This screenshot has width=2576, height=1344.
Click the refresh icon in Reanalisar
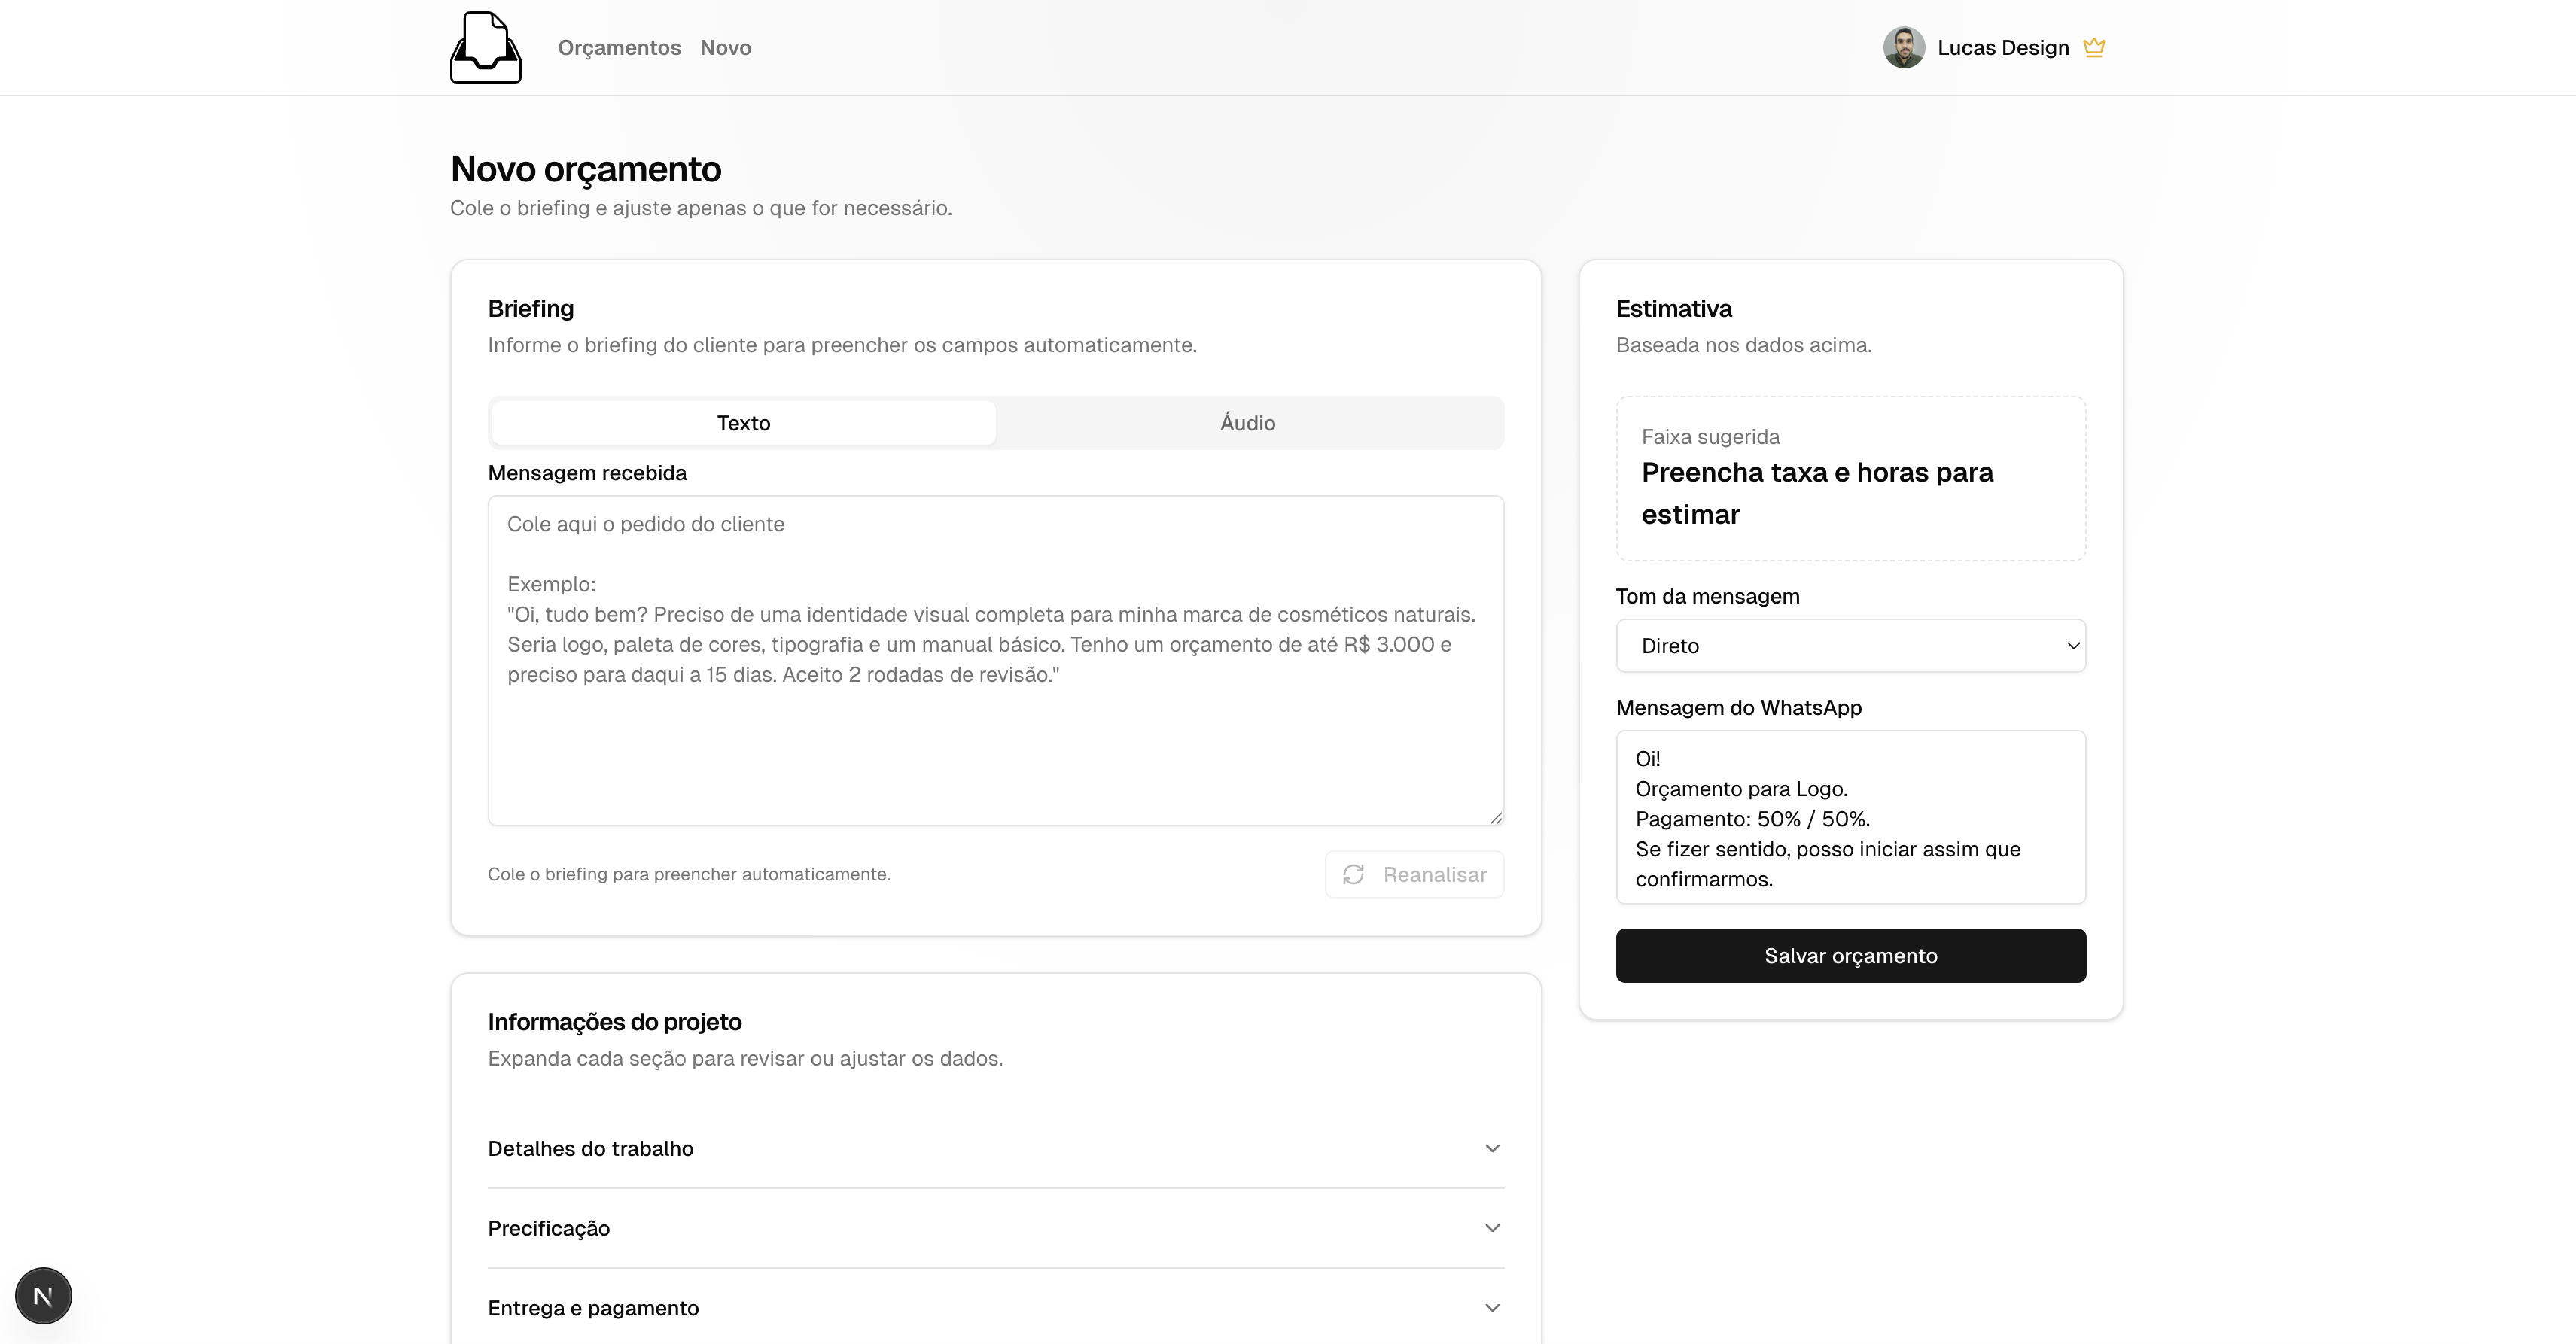(x=1353, y=875)
